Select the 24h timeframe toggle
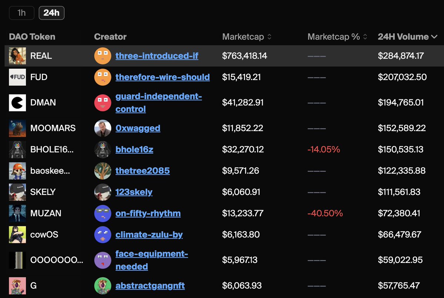Screen dimensions: 444x298 pyautogui.click(x=51, y=13)
